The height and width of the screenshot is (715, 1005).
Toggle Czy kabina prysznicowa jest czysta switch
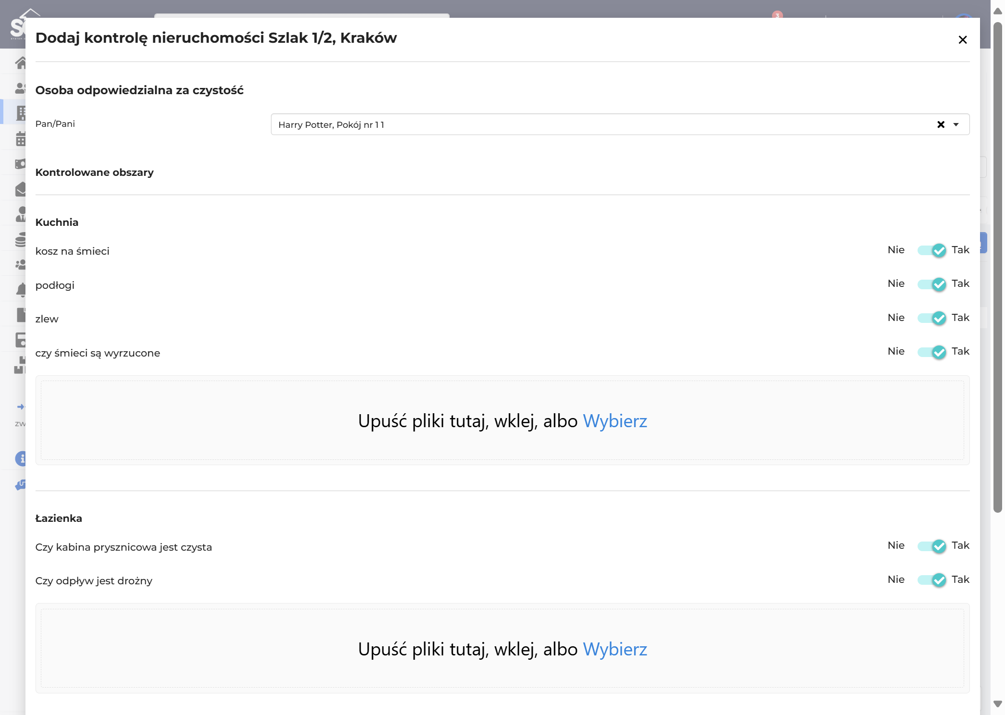[x=931, y=546]
